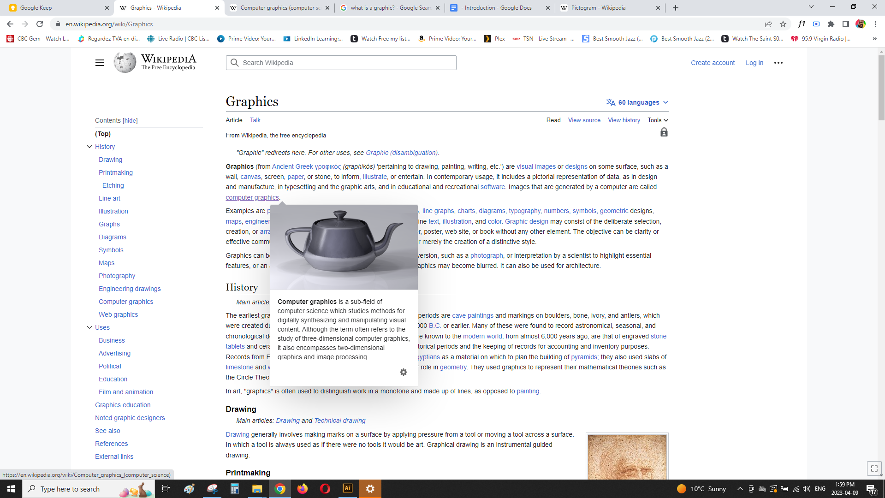This screenshot has height=498, width=885.
Task: Open the Chrome extensions puzzle icon
Action: (x=831, y=24)
